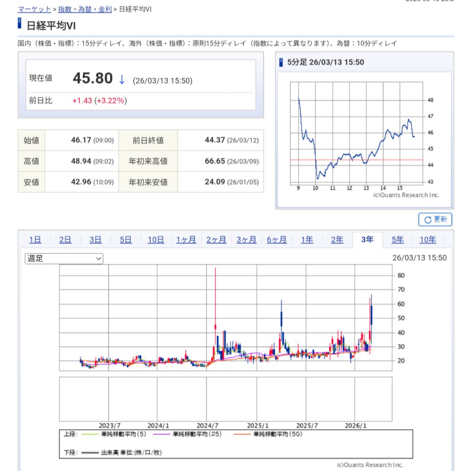Select the 1ヶ月 period tab
The image size is (455, 471).
[186, 240]
